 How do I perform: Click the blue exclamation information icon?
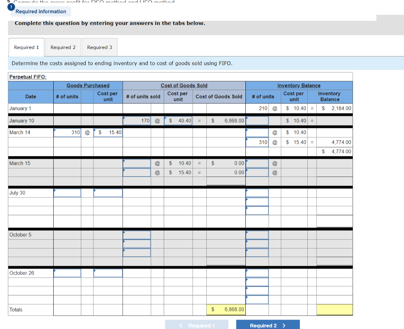pyautogui.click(x=11, y=6)
